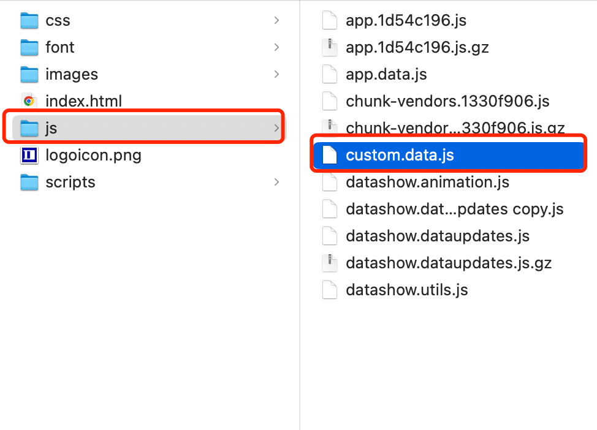Click the font folder icon

(x=29, y=48)
